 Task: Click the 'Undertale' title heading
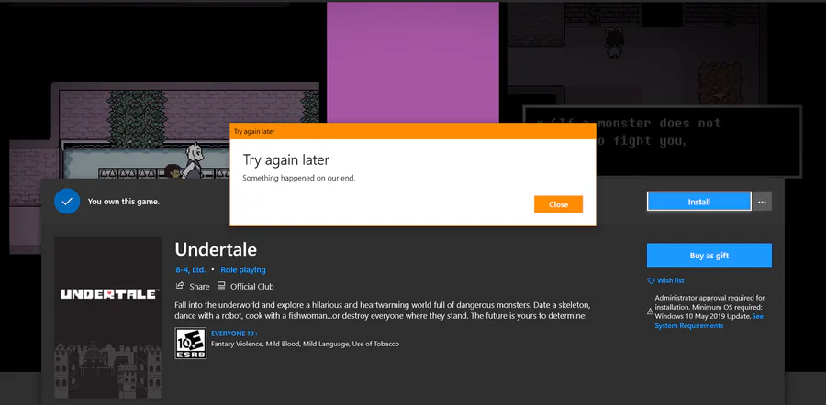[216, 249]
